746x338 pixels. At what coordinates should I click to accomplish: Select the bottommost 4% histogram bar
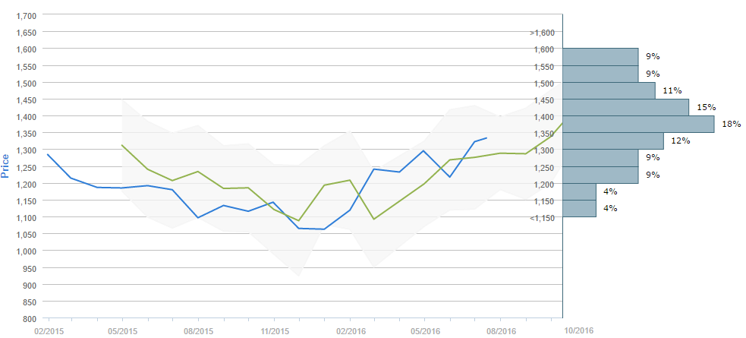[x=579, y=208]
